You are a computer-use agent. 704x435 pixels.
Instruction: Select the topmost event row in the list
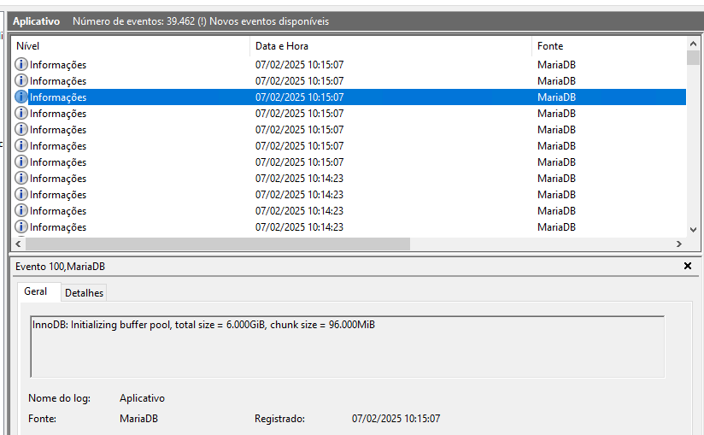349,65
